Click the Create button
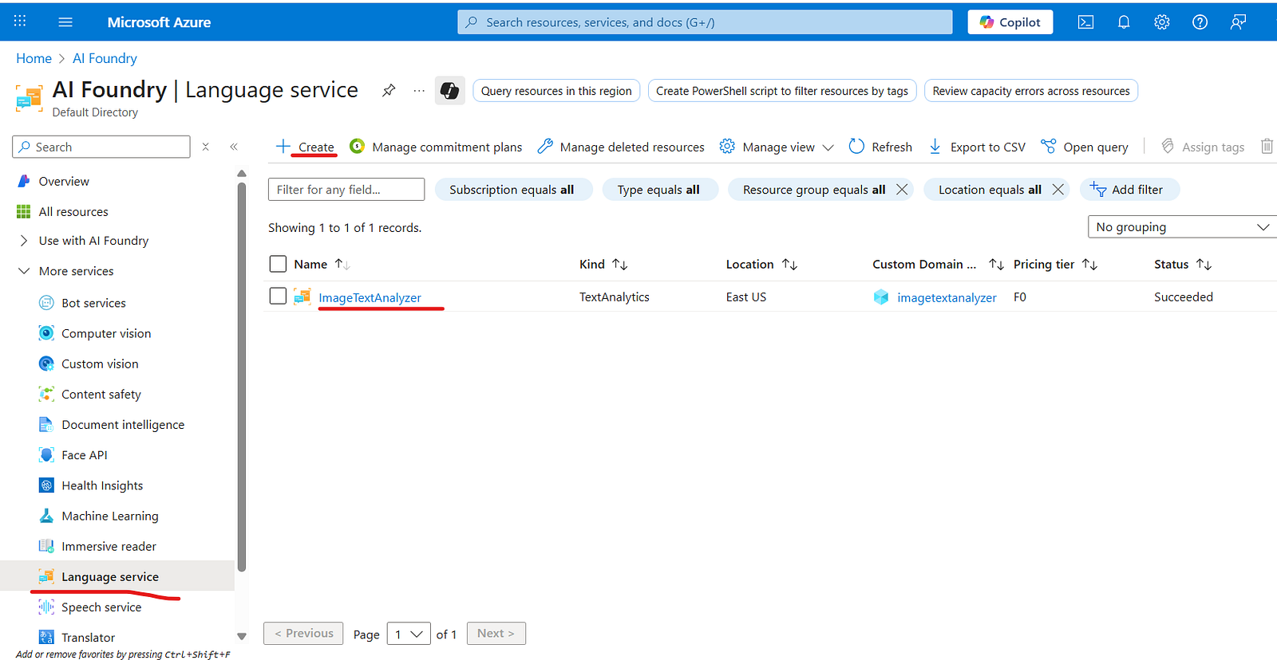This screenshot has height=660, width=1277. tap(305, 147)
